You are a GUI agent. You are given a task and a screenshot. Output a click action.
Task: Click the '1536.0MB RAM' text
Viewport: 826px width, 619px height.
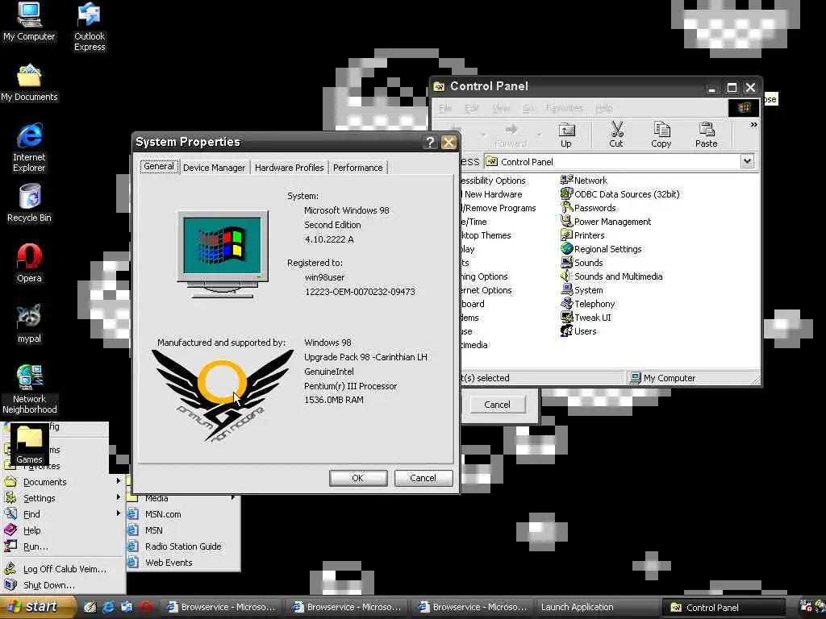(x=334, y=400)
